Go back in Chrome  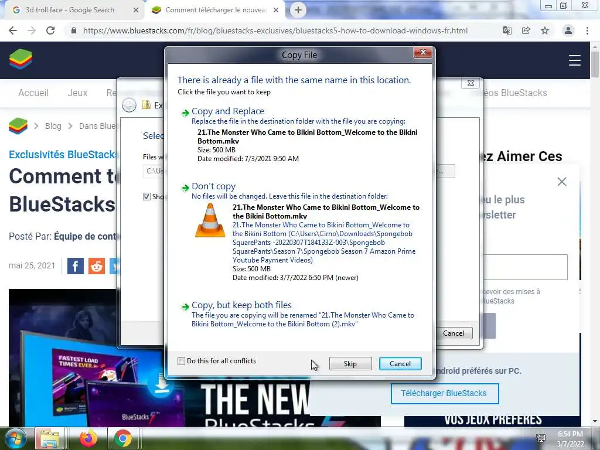[x=13, y=30]
